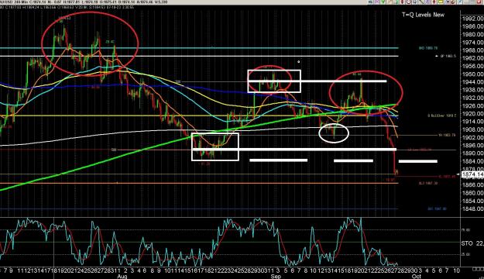Click the STO stochastic value label

[472, 243]
